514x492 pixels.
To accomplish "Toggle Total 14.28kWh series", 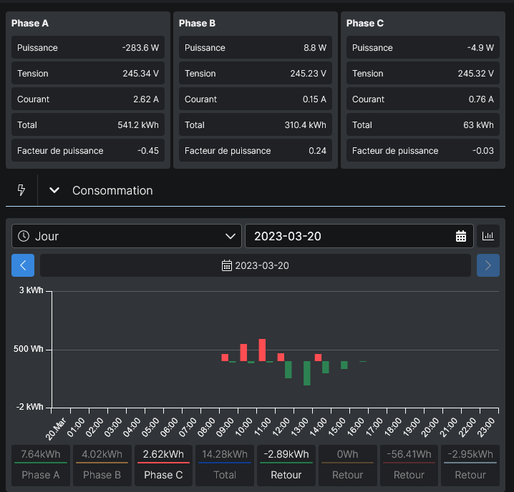I will 225,465.
